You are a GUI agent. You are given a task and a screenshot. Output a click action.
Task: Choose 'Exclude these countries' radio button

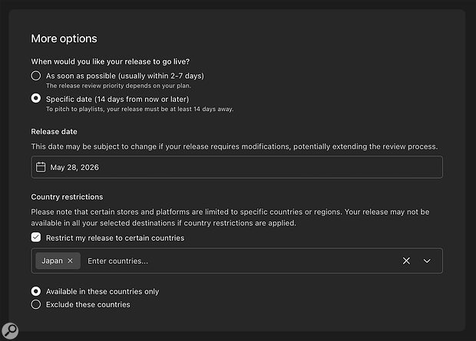pyautogui.click(x=36, y=304)
